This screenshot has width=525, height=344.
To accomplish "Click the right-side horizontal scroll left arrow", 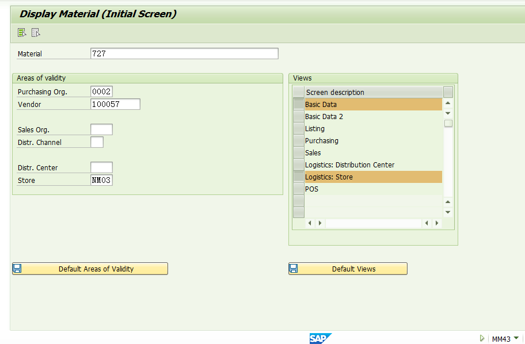I will point(427,223).
